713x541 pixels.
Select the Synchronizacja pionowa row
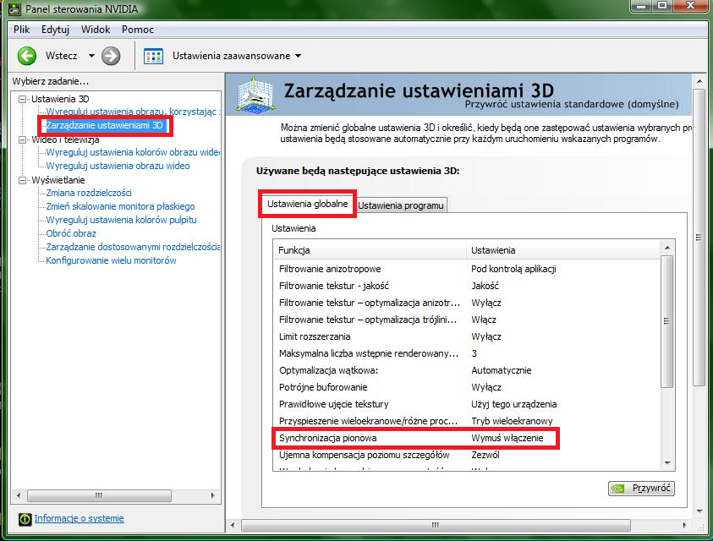click(x=467, y=438)
